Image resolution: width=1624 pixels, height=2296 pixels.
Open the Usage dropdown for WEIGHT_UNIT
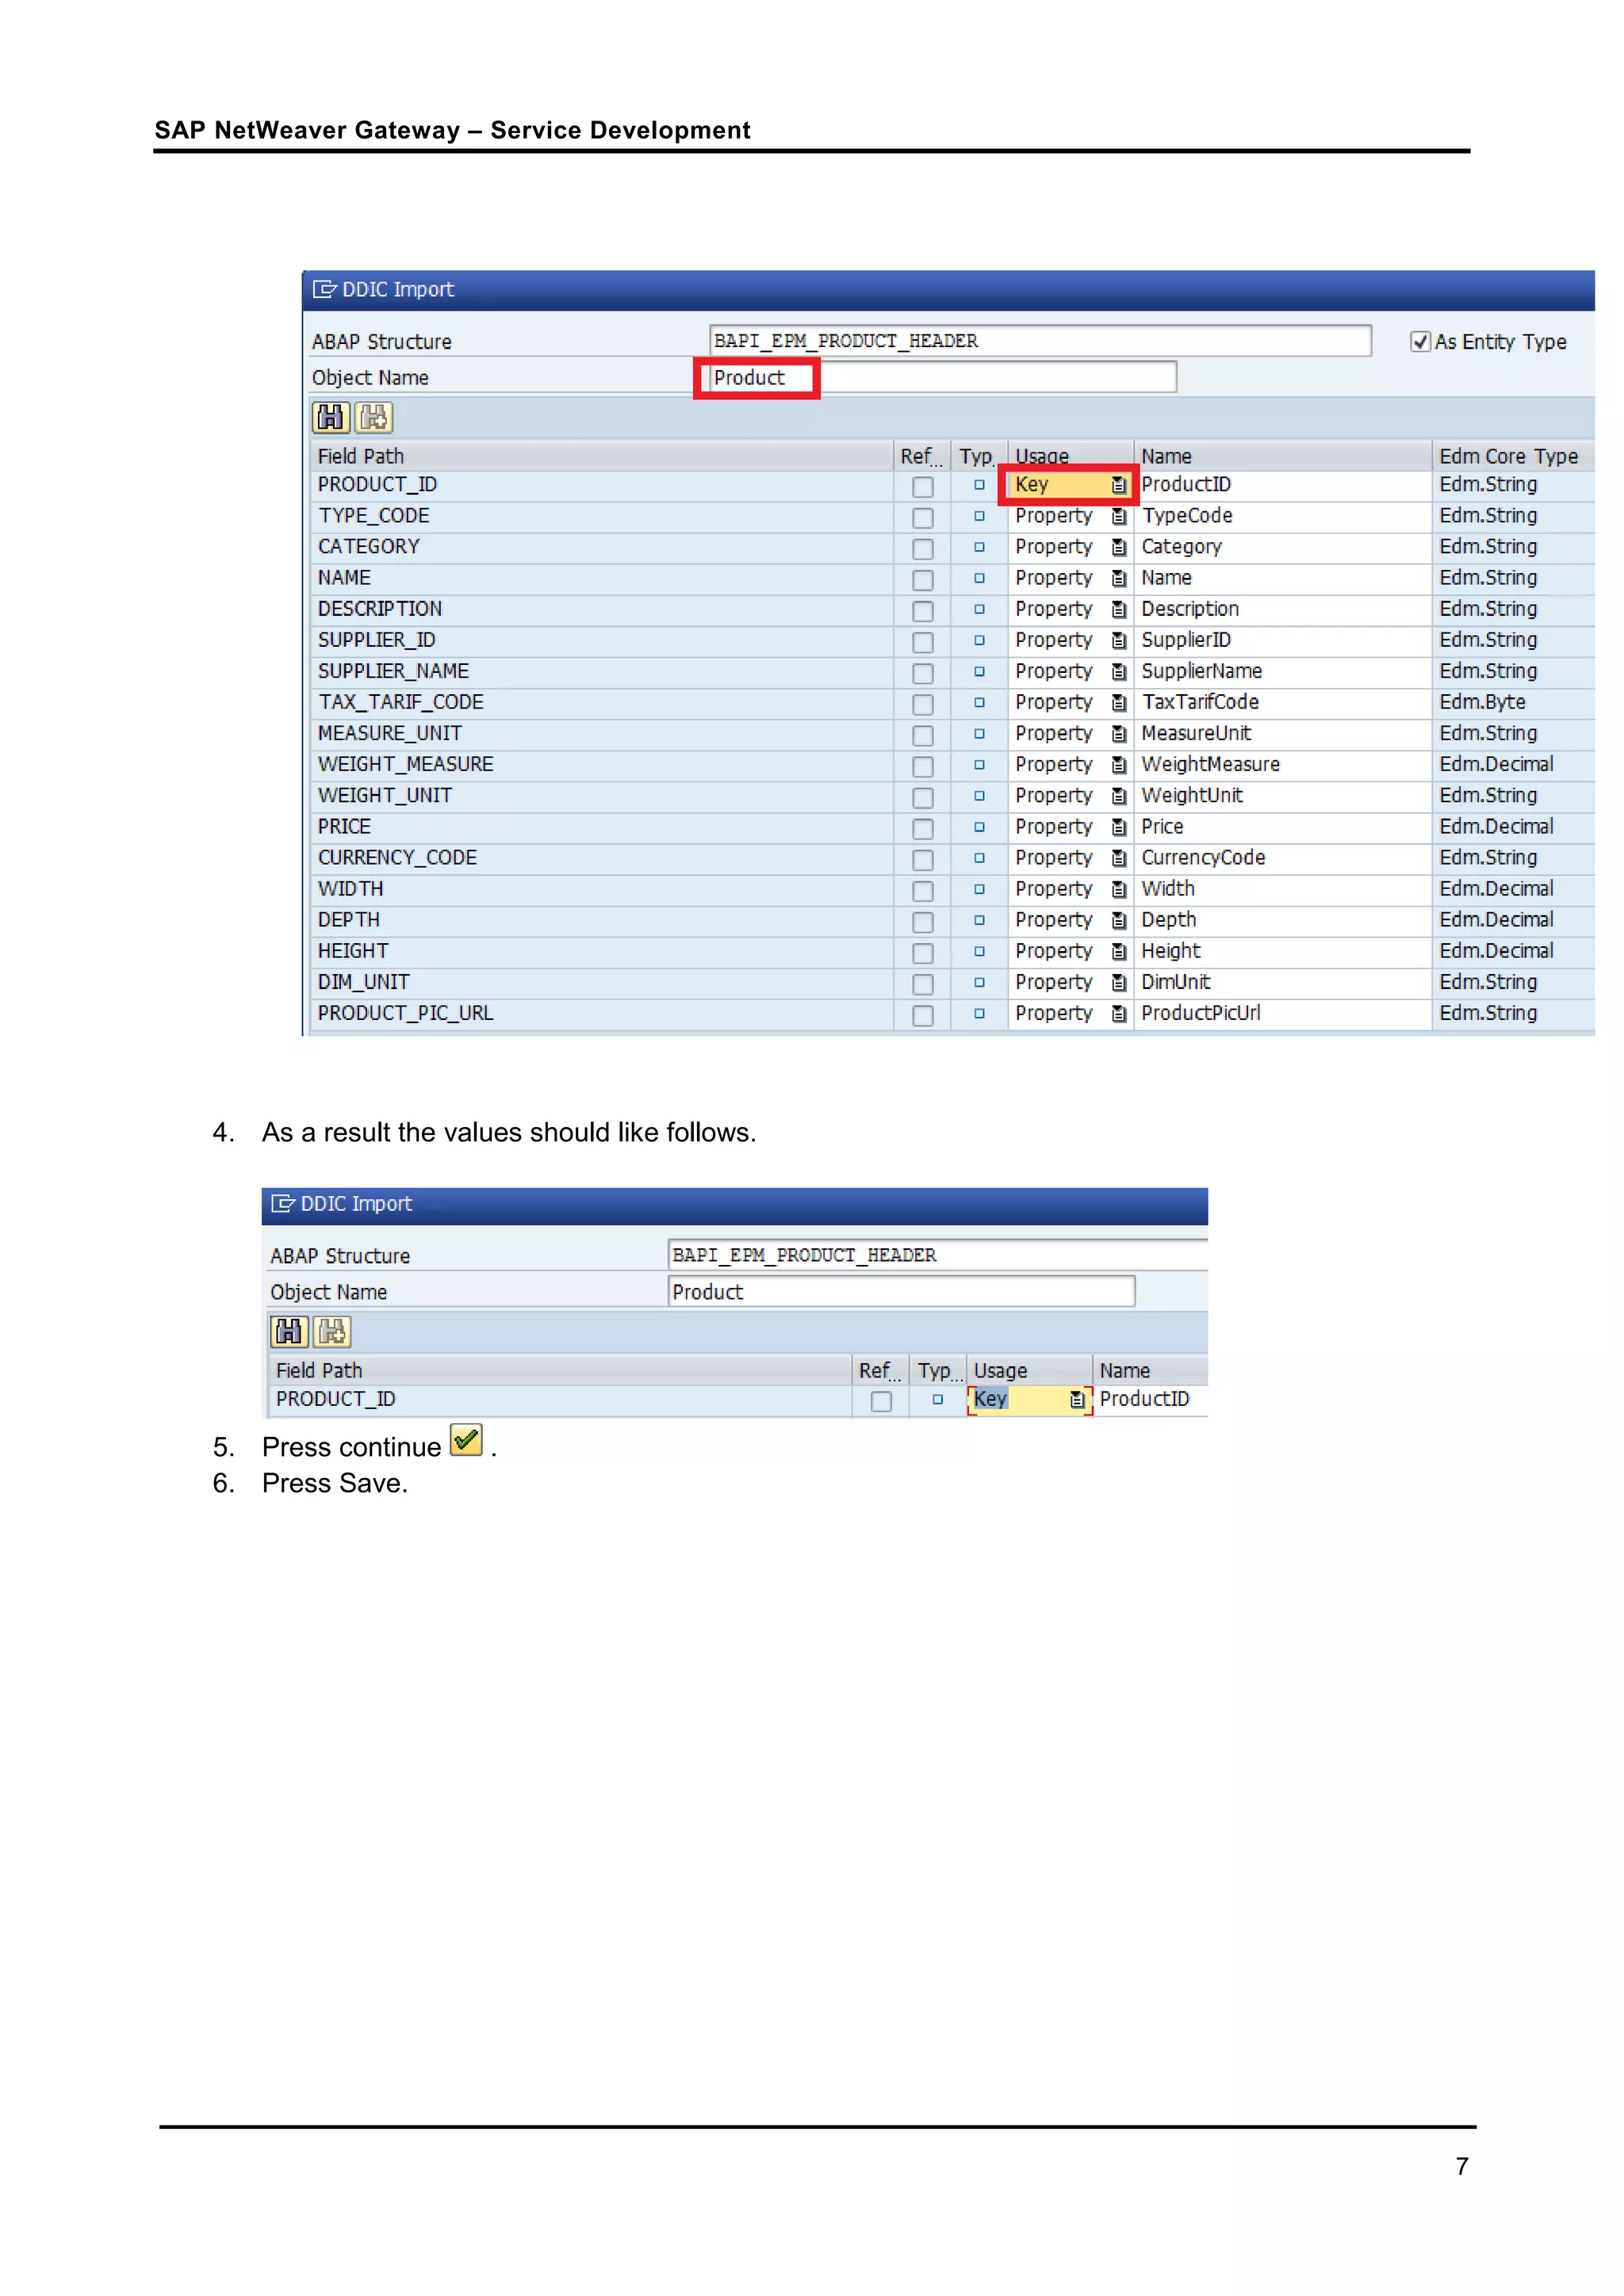click(x=1119, y=796)
